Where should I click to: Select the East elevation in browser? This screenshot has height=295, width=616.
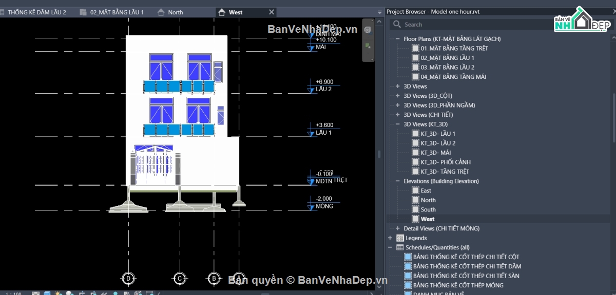426,191
